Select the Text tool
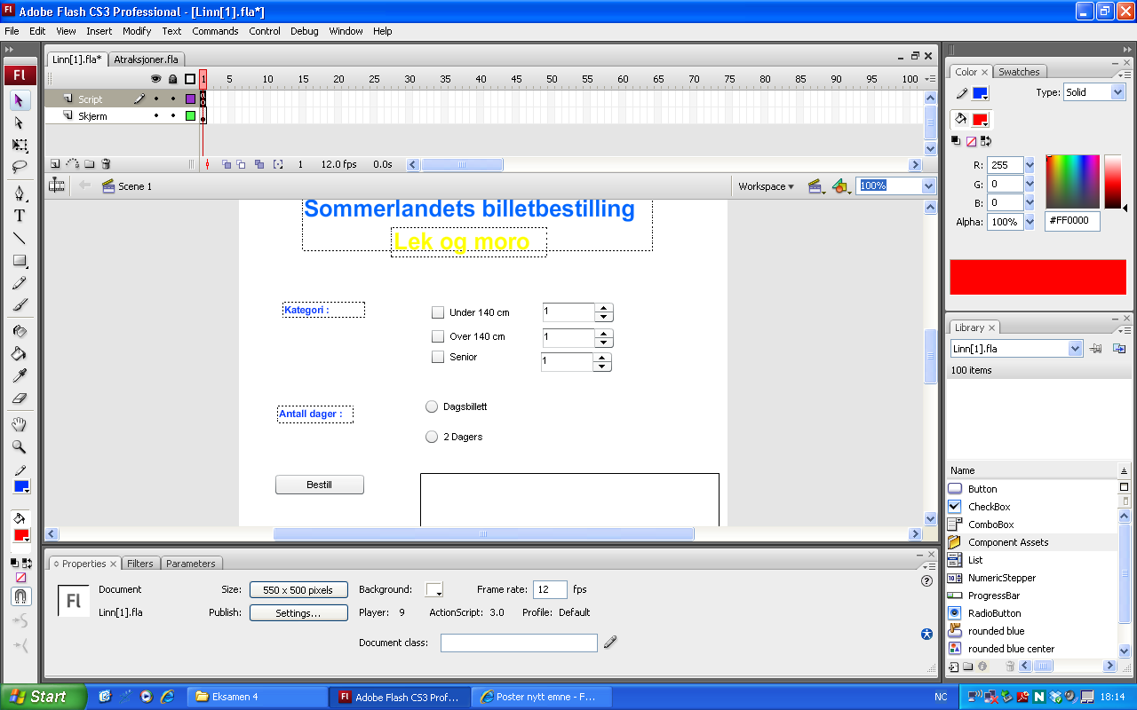Viewport: 1137px width, 710px height. (x=20, y=216)
